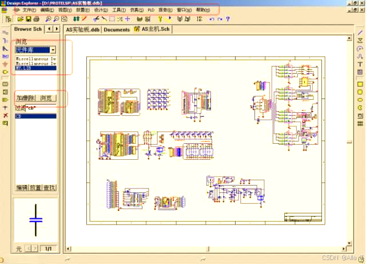
Task: Select the CB component in list
Action: click(x=35, y=116)
